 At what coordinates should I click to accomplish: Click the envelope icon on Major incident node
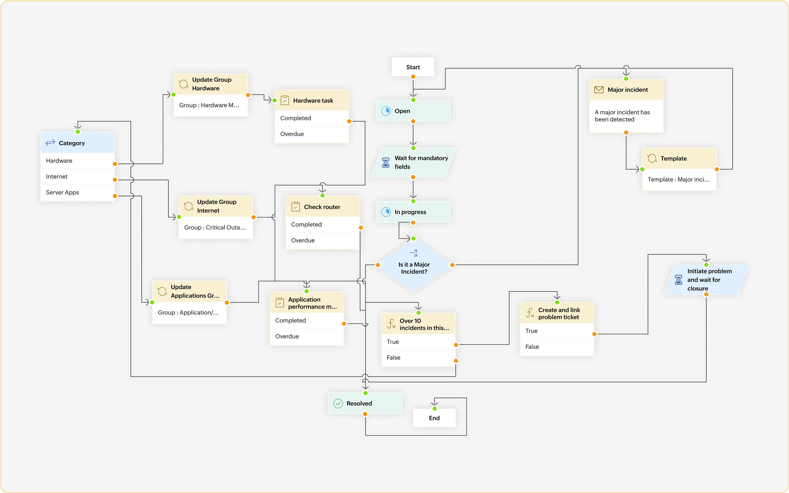(599, 90)
